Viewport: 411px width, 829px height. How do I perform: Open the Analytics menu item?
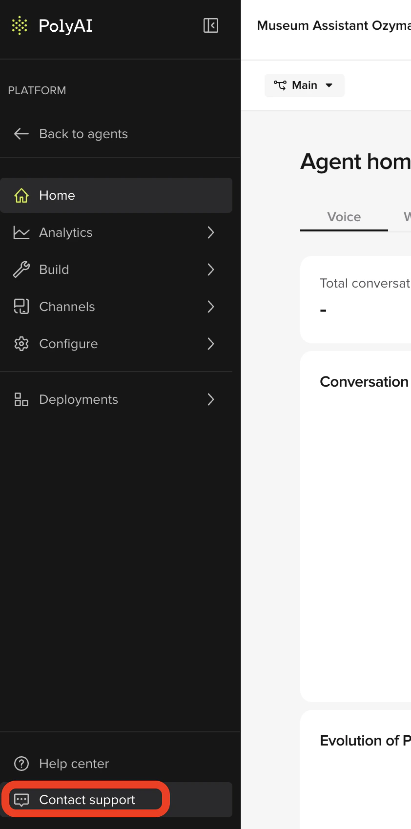tap(116, 232)
